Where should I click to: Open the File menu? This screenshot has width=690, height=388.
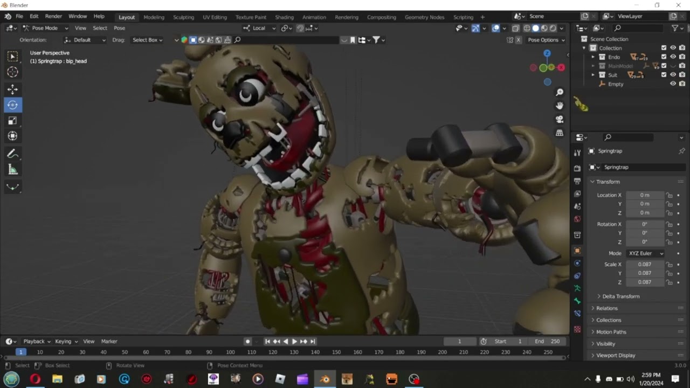tap(19, 17)
